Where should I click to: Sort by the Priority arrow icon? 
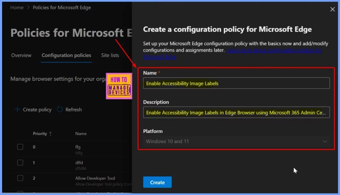[50, 134]
